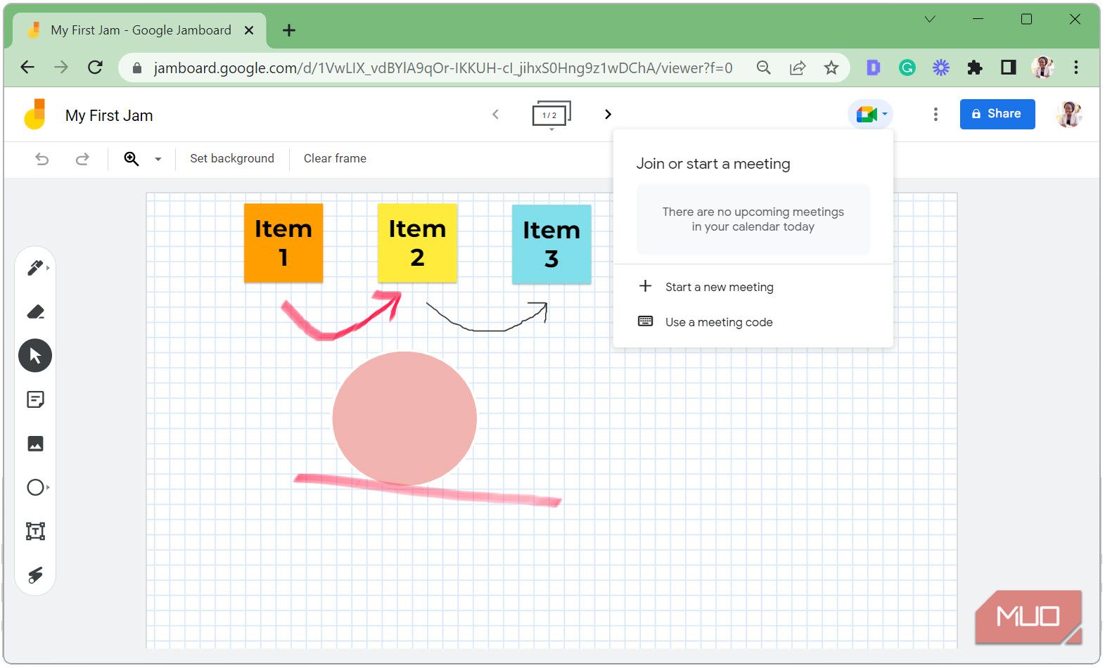Select the orange Item 1 sticky note
The image size is (1105, 668).
(283, 243)
